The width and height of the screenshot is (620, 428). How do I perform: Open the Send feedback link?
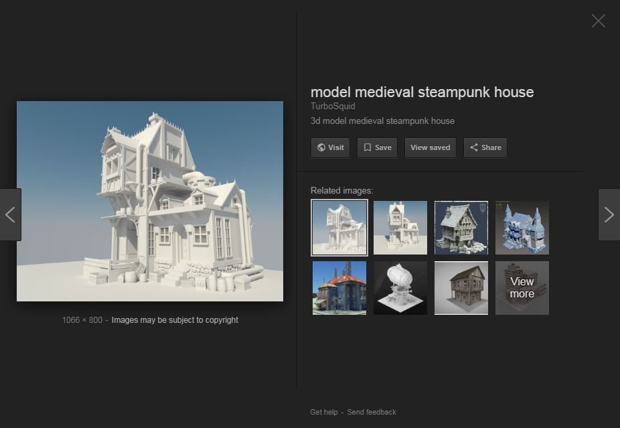click(x=372, y=412)
